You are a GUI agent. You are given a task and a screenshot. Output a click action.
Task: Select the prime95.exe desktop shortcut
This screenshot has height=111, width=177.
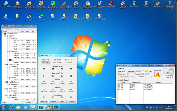click(x=53, y=5)
